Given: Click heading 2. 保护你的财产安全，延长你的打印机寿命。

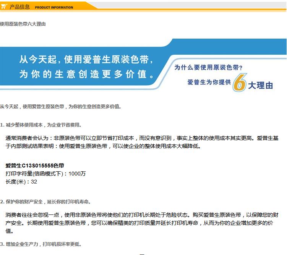Looking at the screenshot, I should coord(45,202).
